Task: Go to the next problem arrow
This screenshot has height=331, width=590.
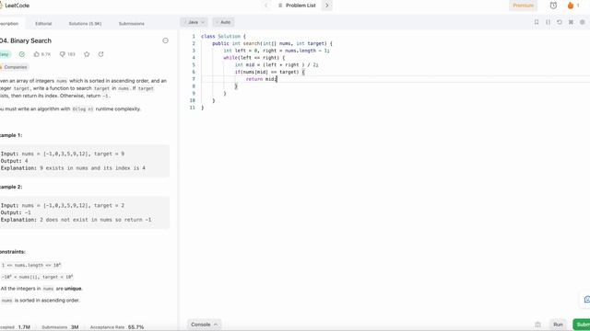Action: [326, 6]
